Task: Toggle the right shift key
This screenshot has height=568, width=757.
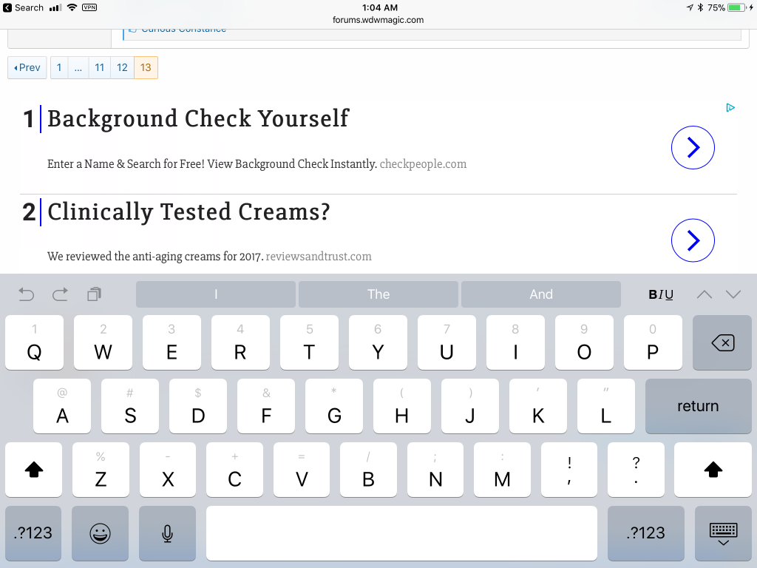Action: tap(713, 470)
